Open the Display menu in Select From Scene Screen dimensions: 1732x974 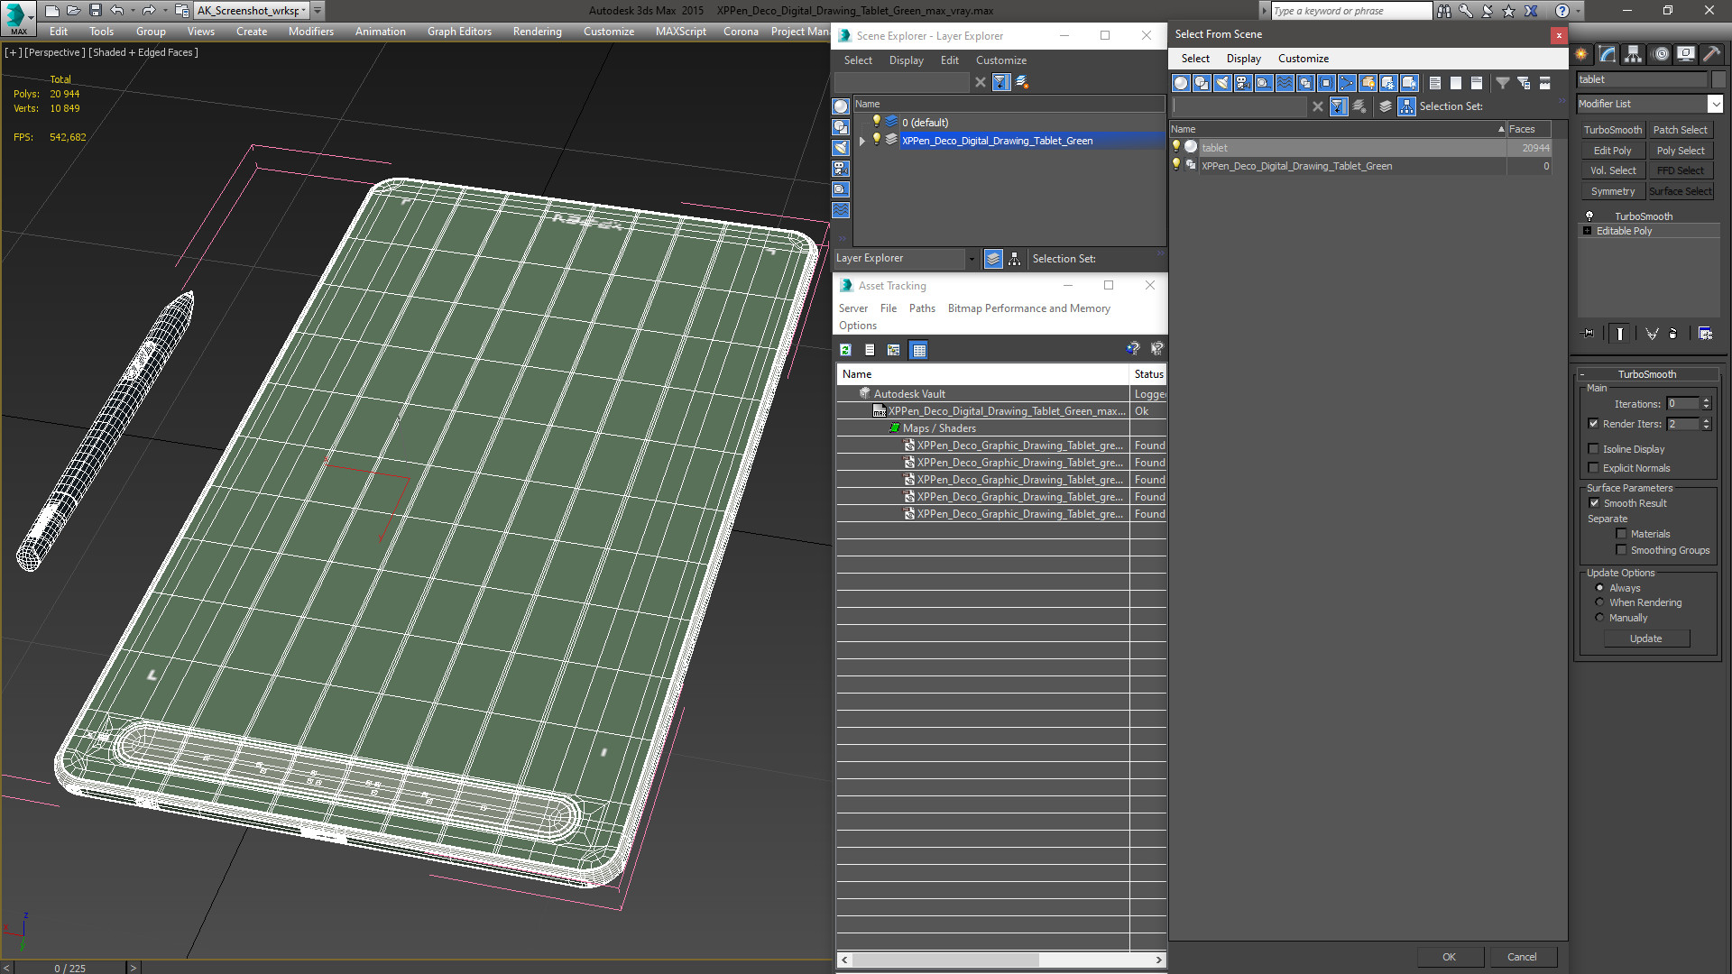[1243, 59]
